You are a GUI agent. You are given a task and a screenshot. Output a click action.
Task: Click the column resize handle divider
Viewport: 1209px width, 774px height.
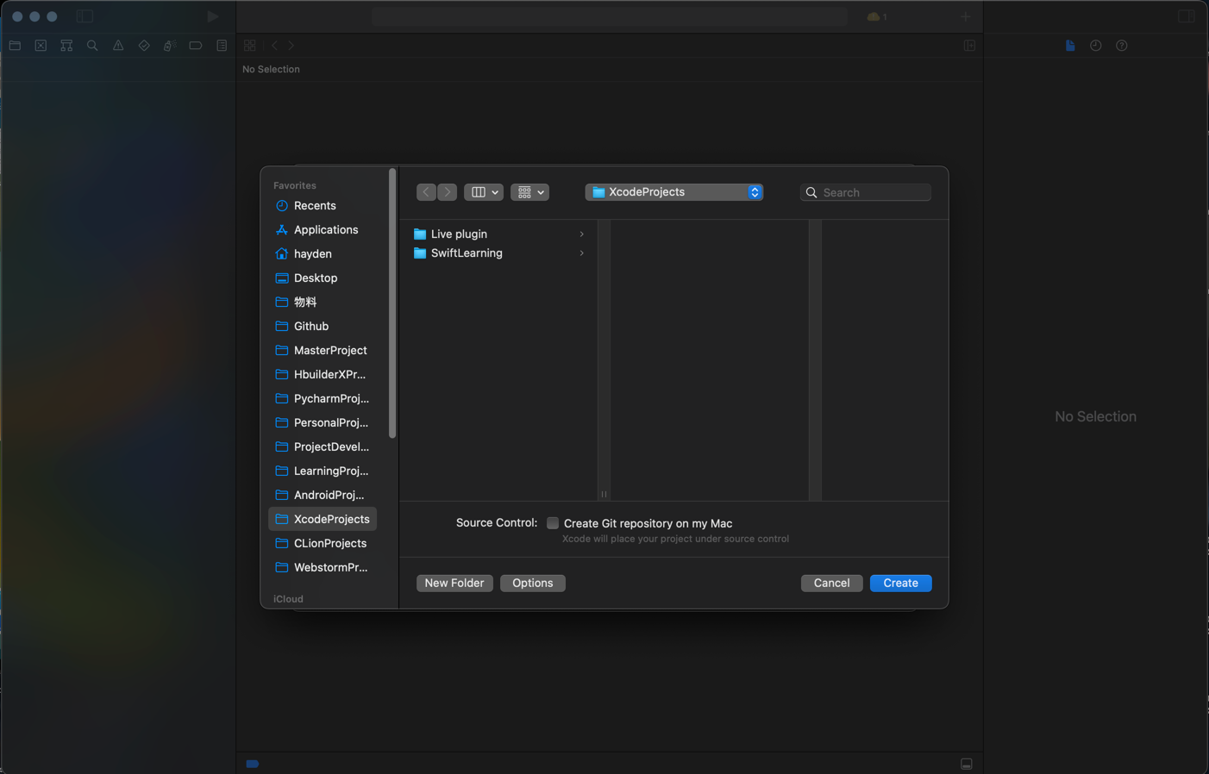tap(604, 494)
